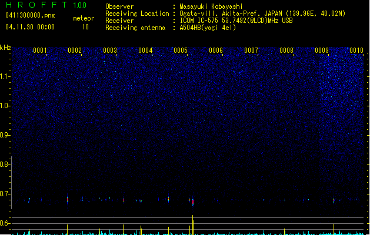
Task: Click the 0005 minute marker
Action: click(x=181, y=51)
